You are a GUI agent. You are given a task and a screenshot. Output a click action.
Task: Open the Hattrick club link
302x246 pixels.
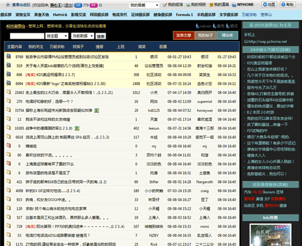(x=60, y=15)
